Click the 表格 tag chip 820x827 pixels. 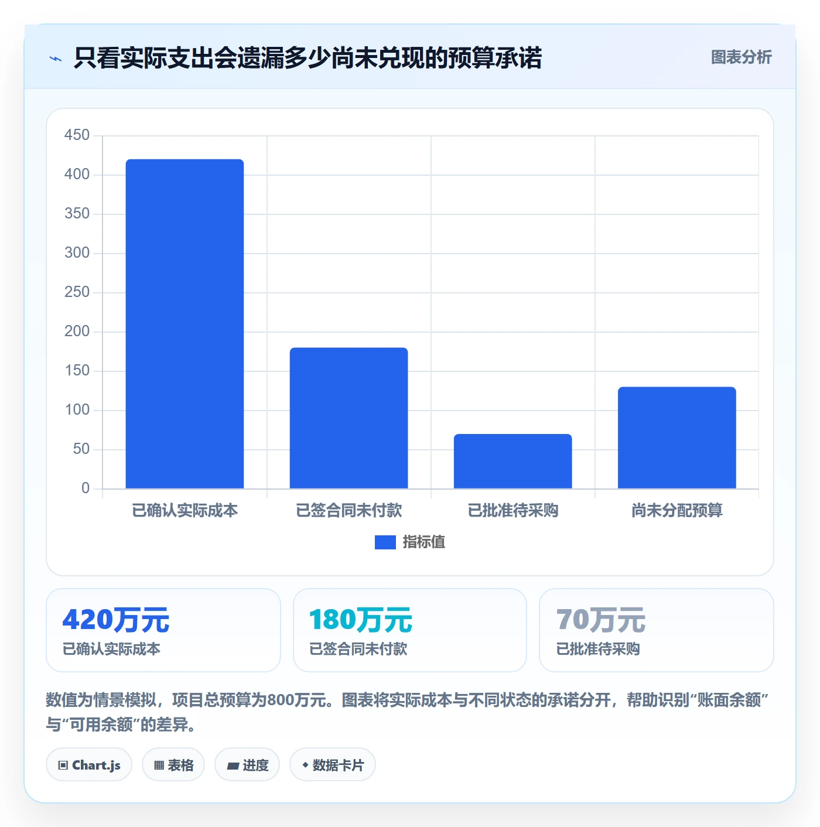click(173, 764)
